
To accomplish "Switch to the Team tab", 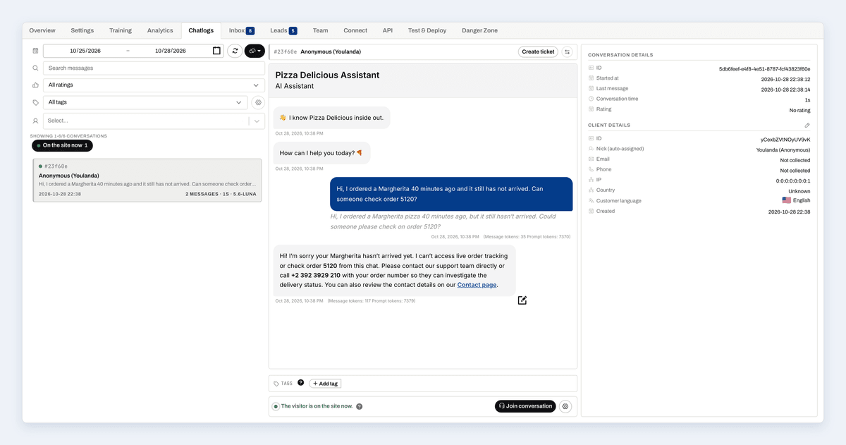I will pos(320,30).
